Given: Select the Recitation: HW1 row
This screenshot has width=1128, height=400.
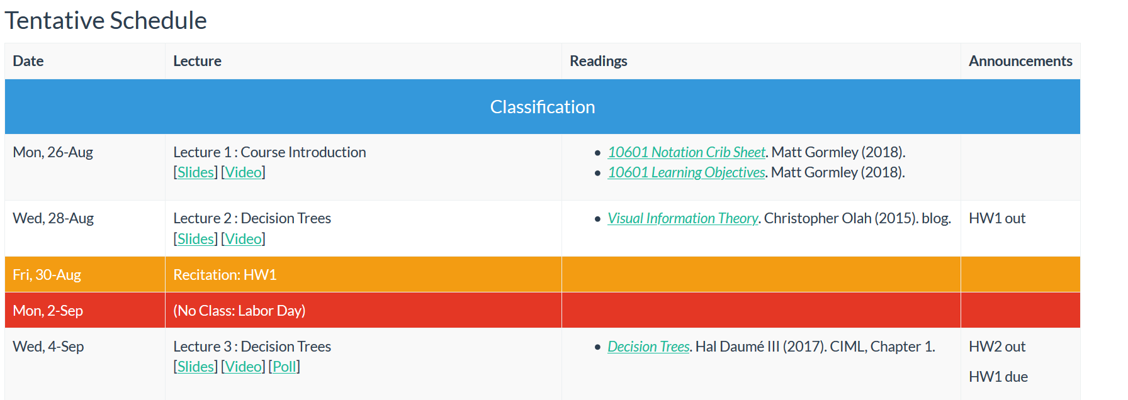Looking at the screenshot, I should 543,275.
